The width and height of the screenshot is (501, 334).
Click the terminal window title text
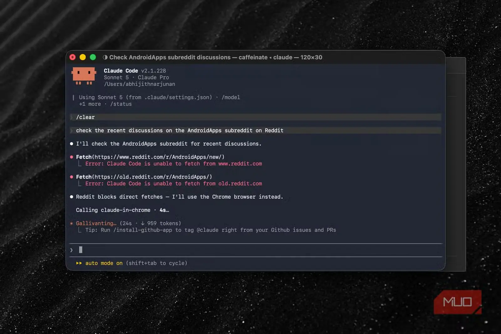(x=216, y=57)
